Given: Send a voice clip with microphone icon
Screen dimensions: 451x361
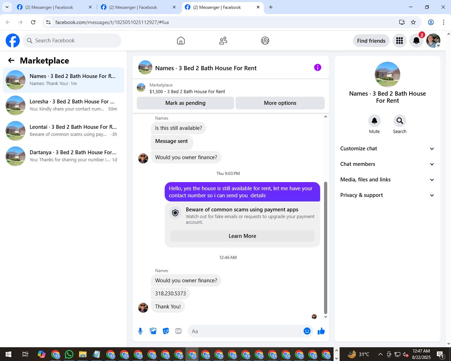Looking at the screenshot, I should click(140, 331).
